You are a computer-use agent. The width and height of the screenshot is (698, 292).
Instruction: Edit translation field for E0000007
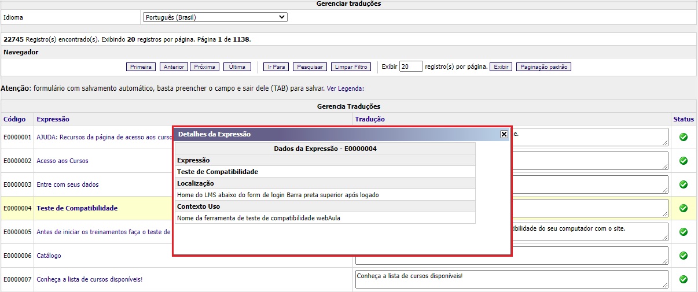click(511, 279)
